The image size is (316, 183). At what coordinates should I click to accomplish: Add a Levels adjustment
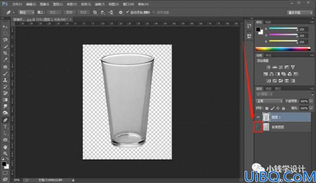[x=274, y=67]
